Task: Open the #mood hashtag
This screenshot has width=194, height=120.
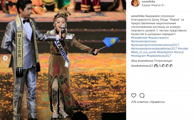Action: [179, 52]
